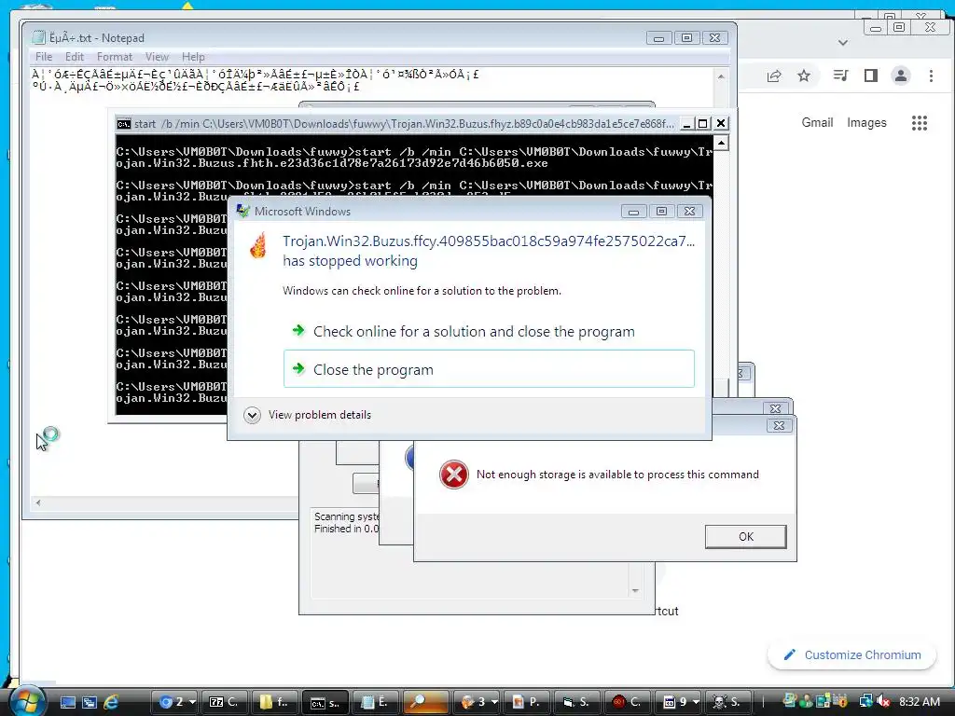Switch to the command prompt taskbar button
The image size is (955, 716).
pyautogui.click(x=325, y=702)
